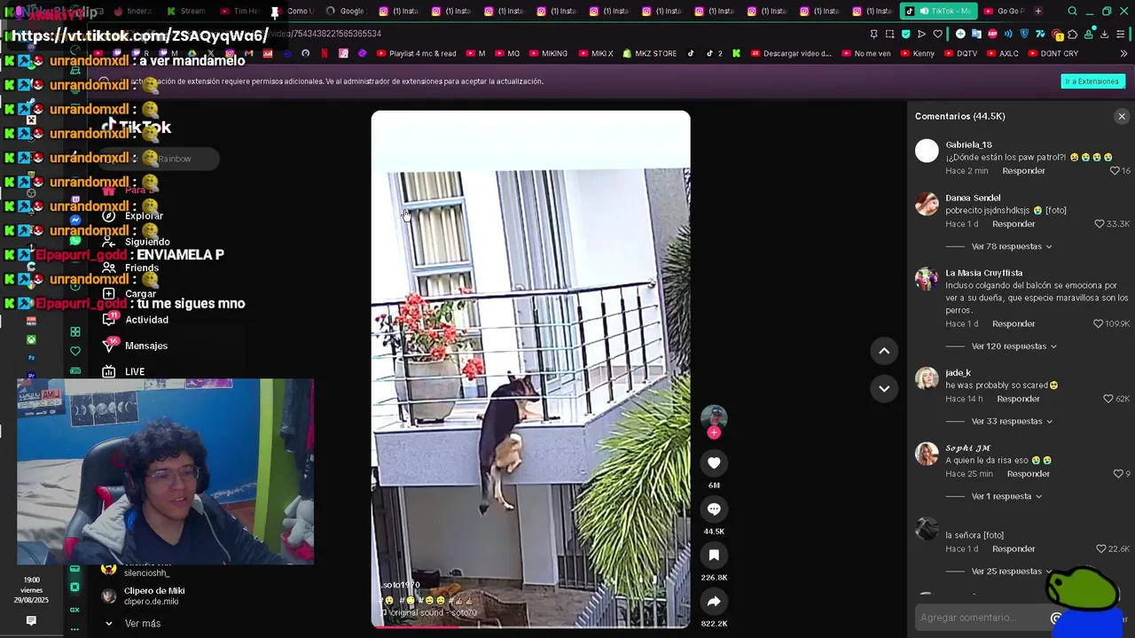Image resolution: width=1135 pixels, height=638 pixels.
Task: Focus the 'Agregar comentario' input field
Action: click(x=980, y=618)
